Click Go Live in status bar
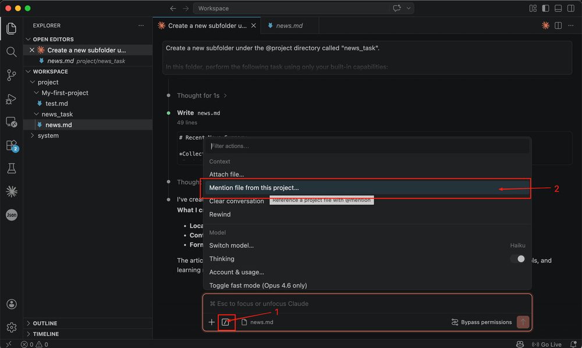582x348 pixels. tap(546, 345)
